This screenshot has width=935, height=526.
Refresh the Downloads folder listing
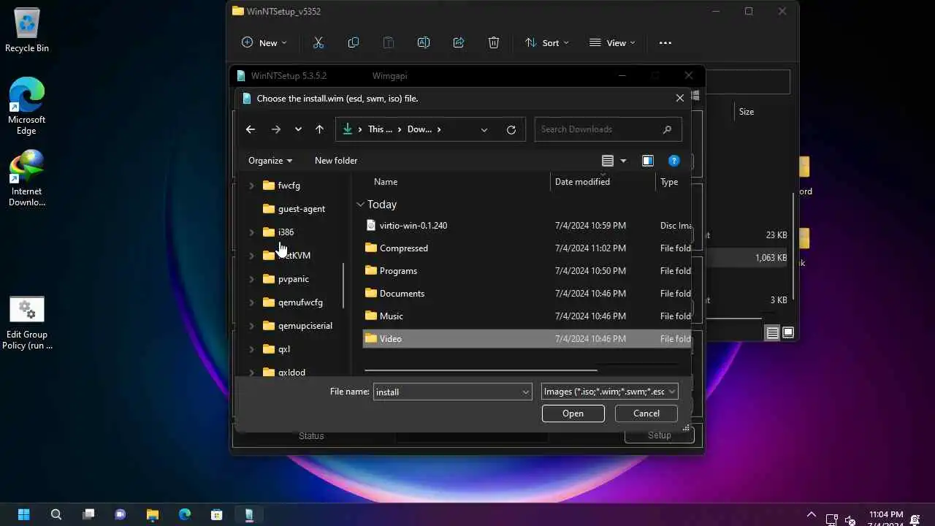tap(511, 129)
